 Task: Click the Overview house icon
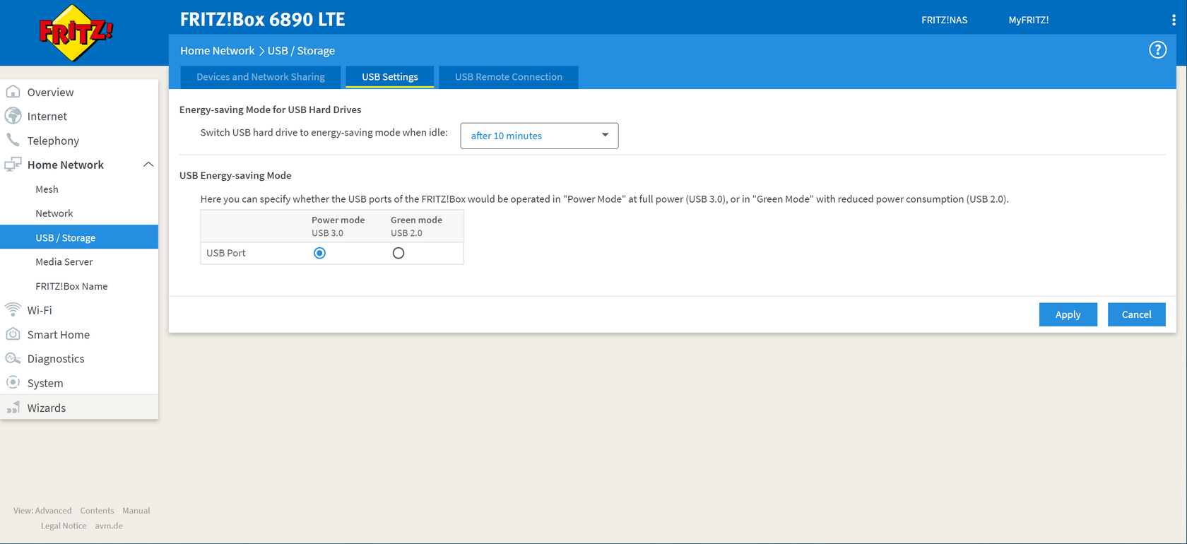13,92
